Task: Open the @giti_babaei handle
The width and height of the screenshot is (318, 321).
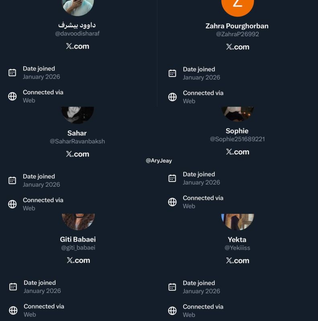Action: pos(78,248)
